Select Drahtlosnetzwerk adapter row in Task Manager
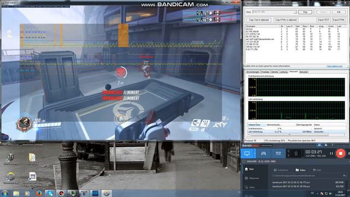Screen dimensions: 350x197 (296, 129)
